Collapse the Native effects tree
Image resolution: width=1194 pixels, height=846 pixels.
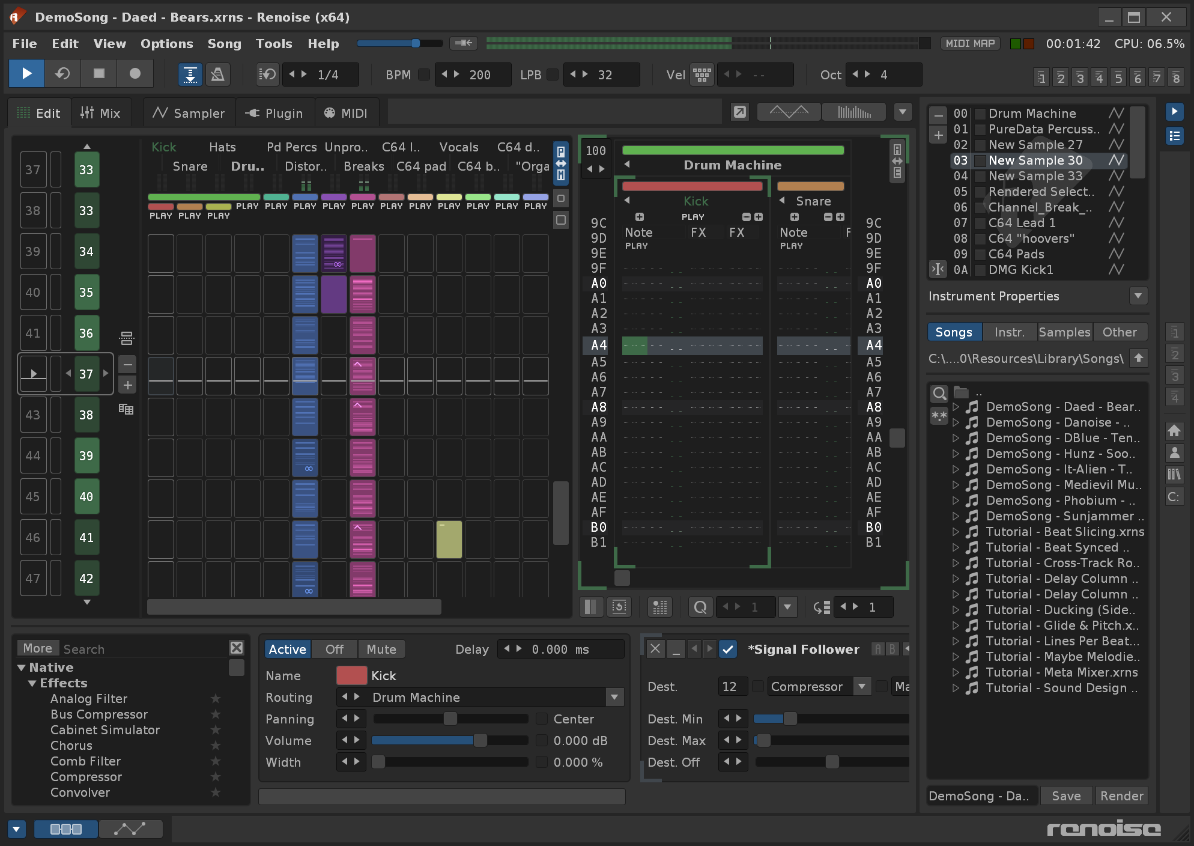coord(22,668)
